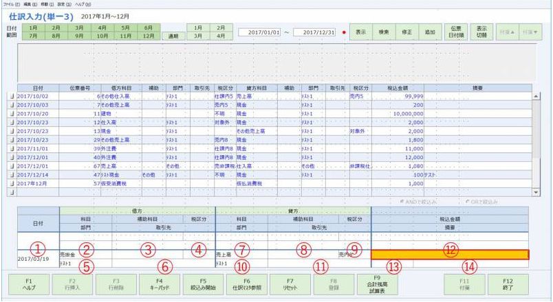This screenshot has height=302, width=553.
Task: Open the 設定 menu
Action: pyautogui.click(x=64, y=4)
